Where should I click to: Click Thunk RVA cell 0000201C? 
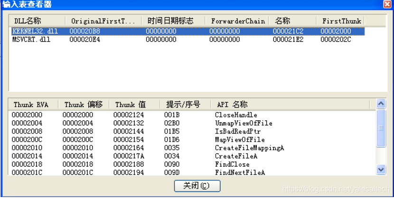point(27,172)
